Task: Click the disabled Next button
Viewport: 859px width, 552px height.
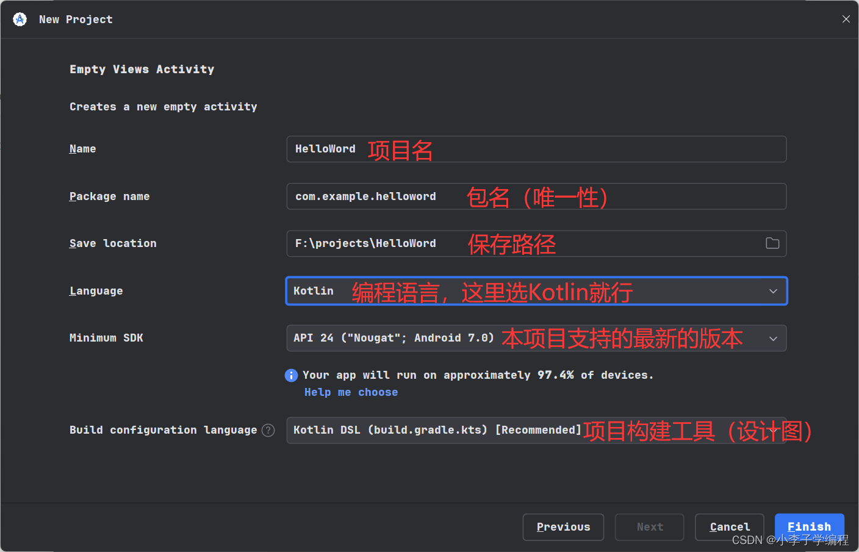Action: coord(649,526)
